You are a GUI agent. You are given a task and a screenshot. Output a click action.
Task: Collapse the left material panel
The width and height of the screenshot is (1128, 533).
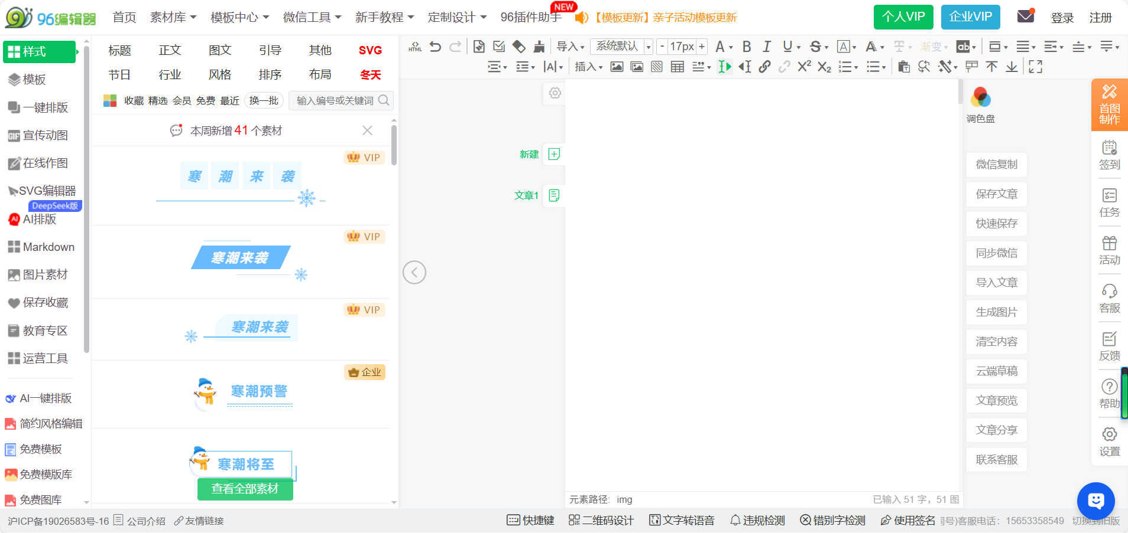414,272
